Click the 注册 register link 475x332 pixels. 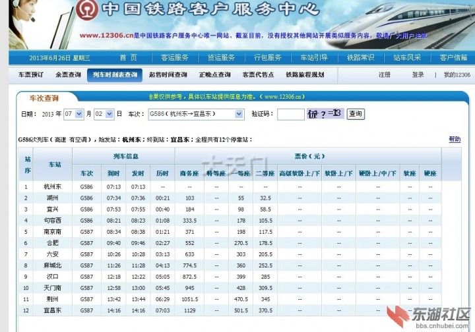(385, 75)
